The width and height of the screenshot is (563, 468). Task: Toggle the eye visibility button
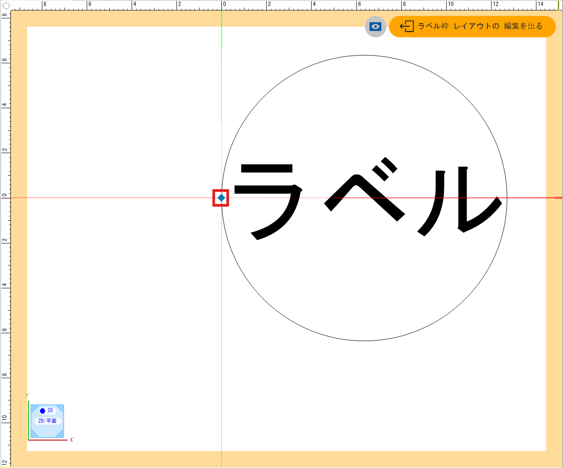coord(375,27)
